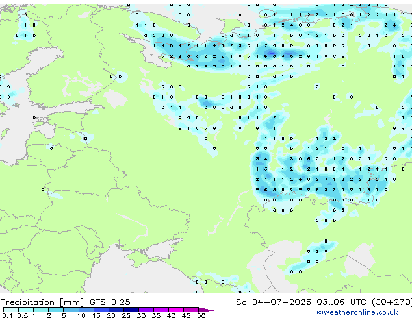Click the '0.5' legend label
This screenshot has height=318, width=412.
[x=23, y=315]
